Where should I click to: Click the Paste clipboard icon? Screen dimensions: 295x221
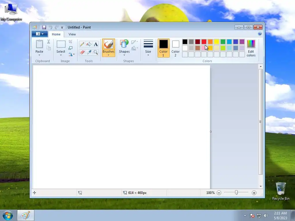pos(39,44)
